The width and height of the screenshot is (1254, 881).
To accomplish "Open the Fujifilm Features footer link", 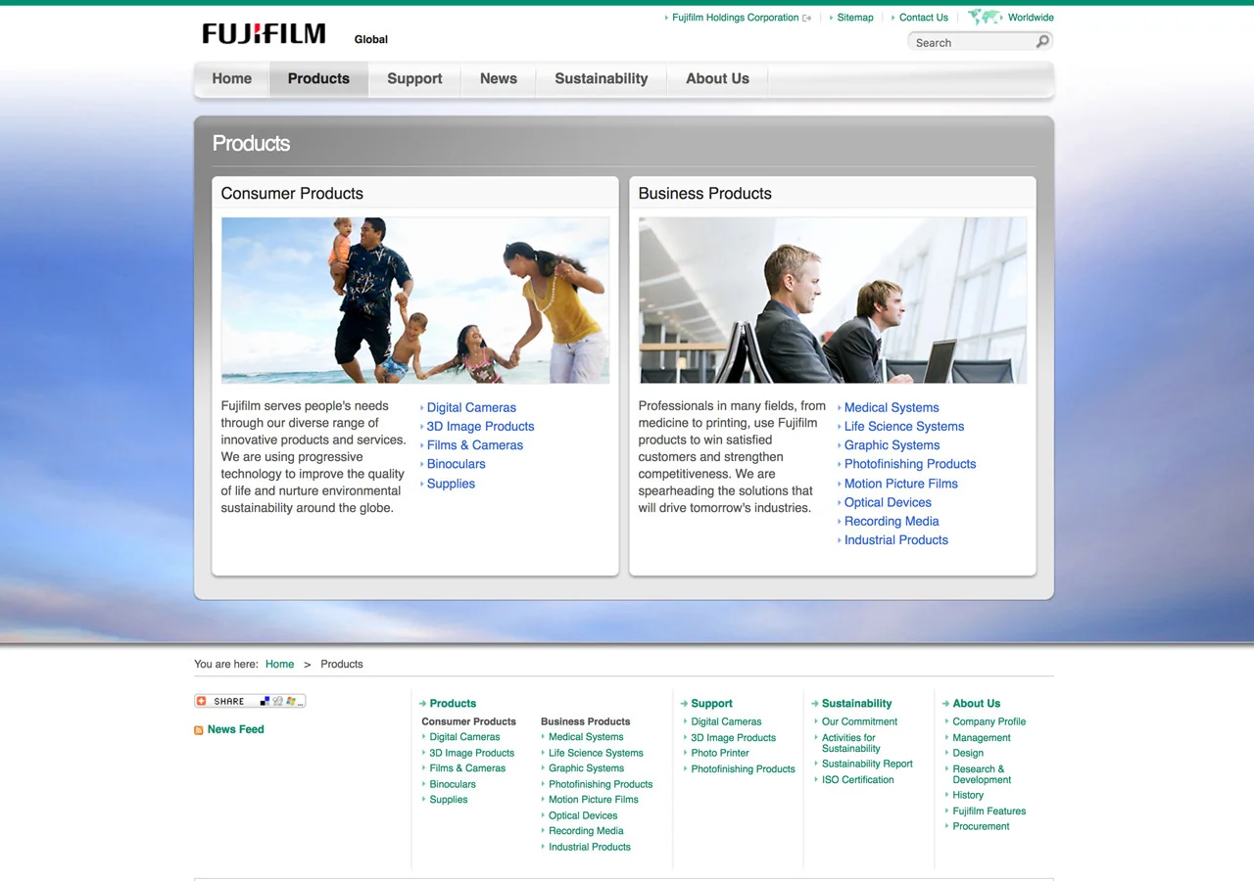I will point(989,811).
